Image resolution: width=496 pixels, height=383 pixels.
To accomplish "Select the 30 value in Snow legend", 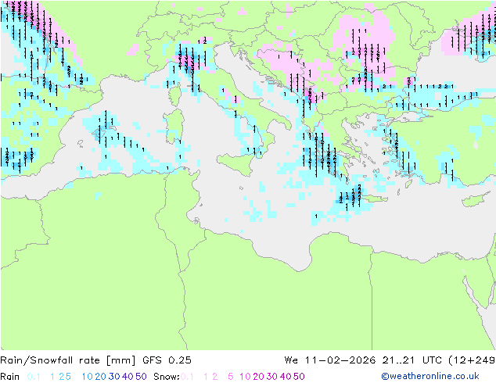I will point(272,377).
